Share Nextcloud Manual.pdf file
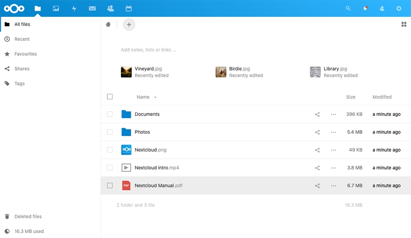411x238 pixels. point(317,185)
